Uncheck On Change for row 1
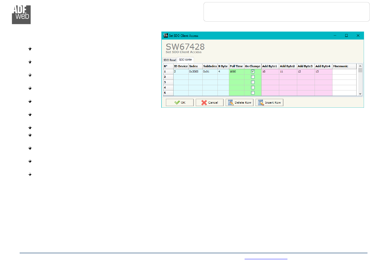The image size is (389, 270). tap(253, 71)
